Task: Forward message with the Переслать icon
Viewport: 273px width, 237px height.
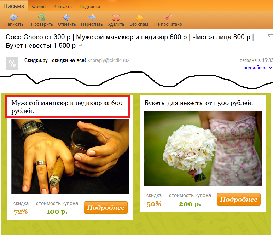Action: 92,17
